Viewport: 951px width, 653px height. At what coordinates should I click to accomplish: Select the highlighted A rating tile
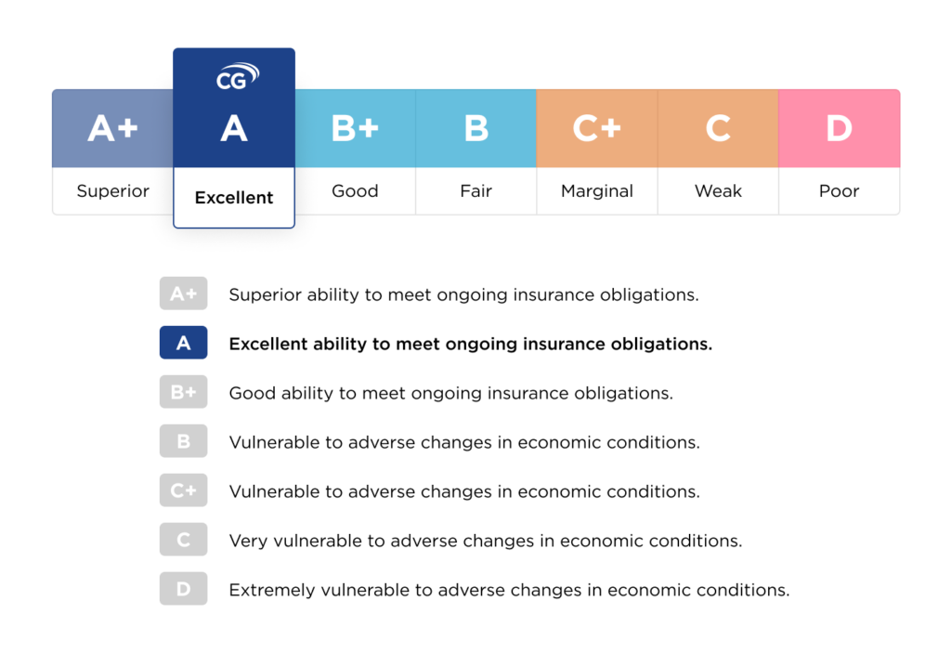234,129
